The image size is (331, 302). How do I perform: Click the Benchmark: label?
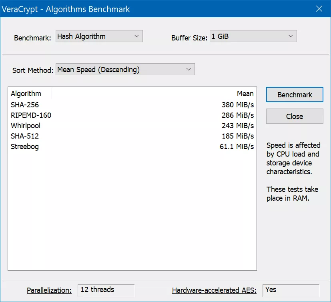tap(32, 38)
